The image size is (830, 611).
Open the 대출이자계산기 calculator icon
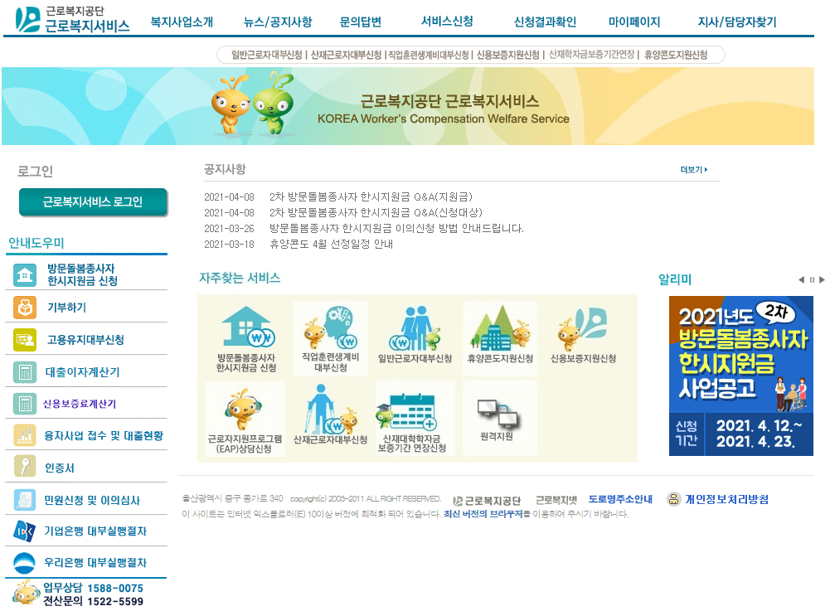tap(25, 371)
